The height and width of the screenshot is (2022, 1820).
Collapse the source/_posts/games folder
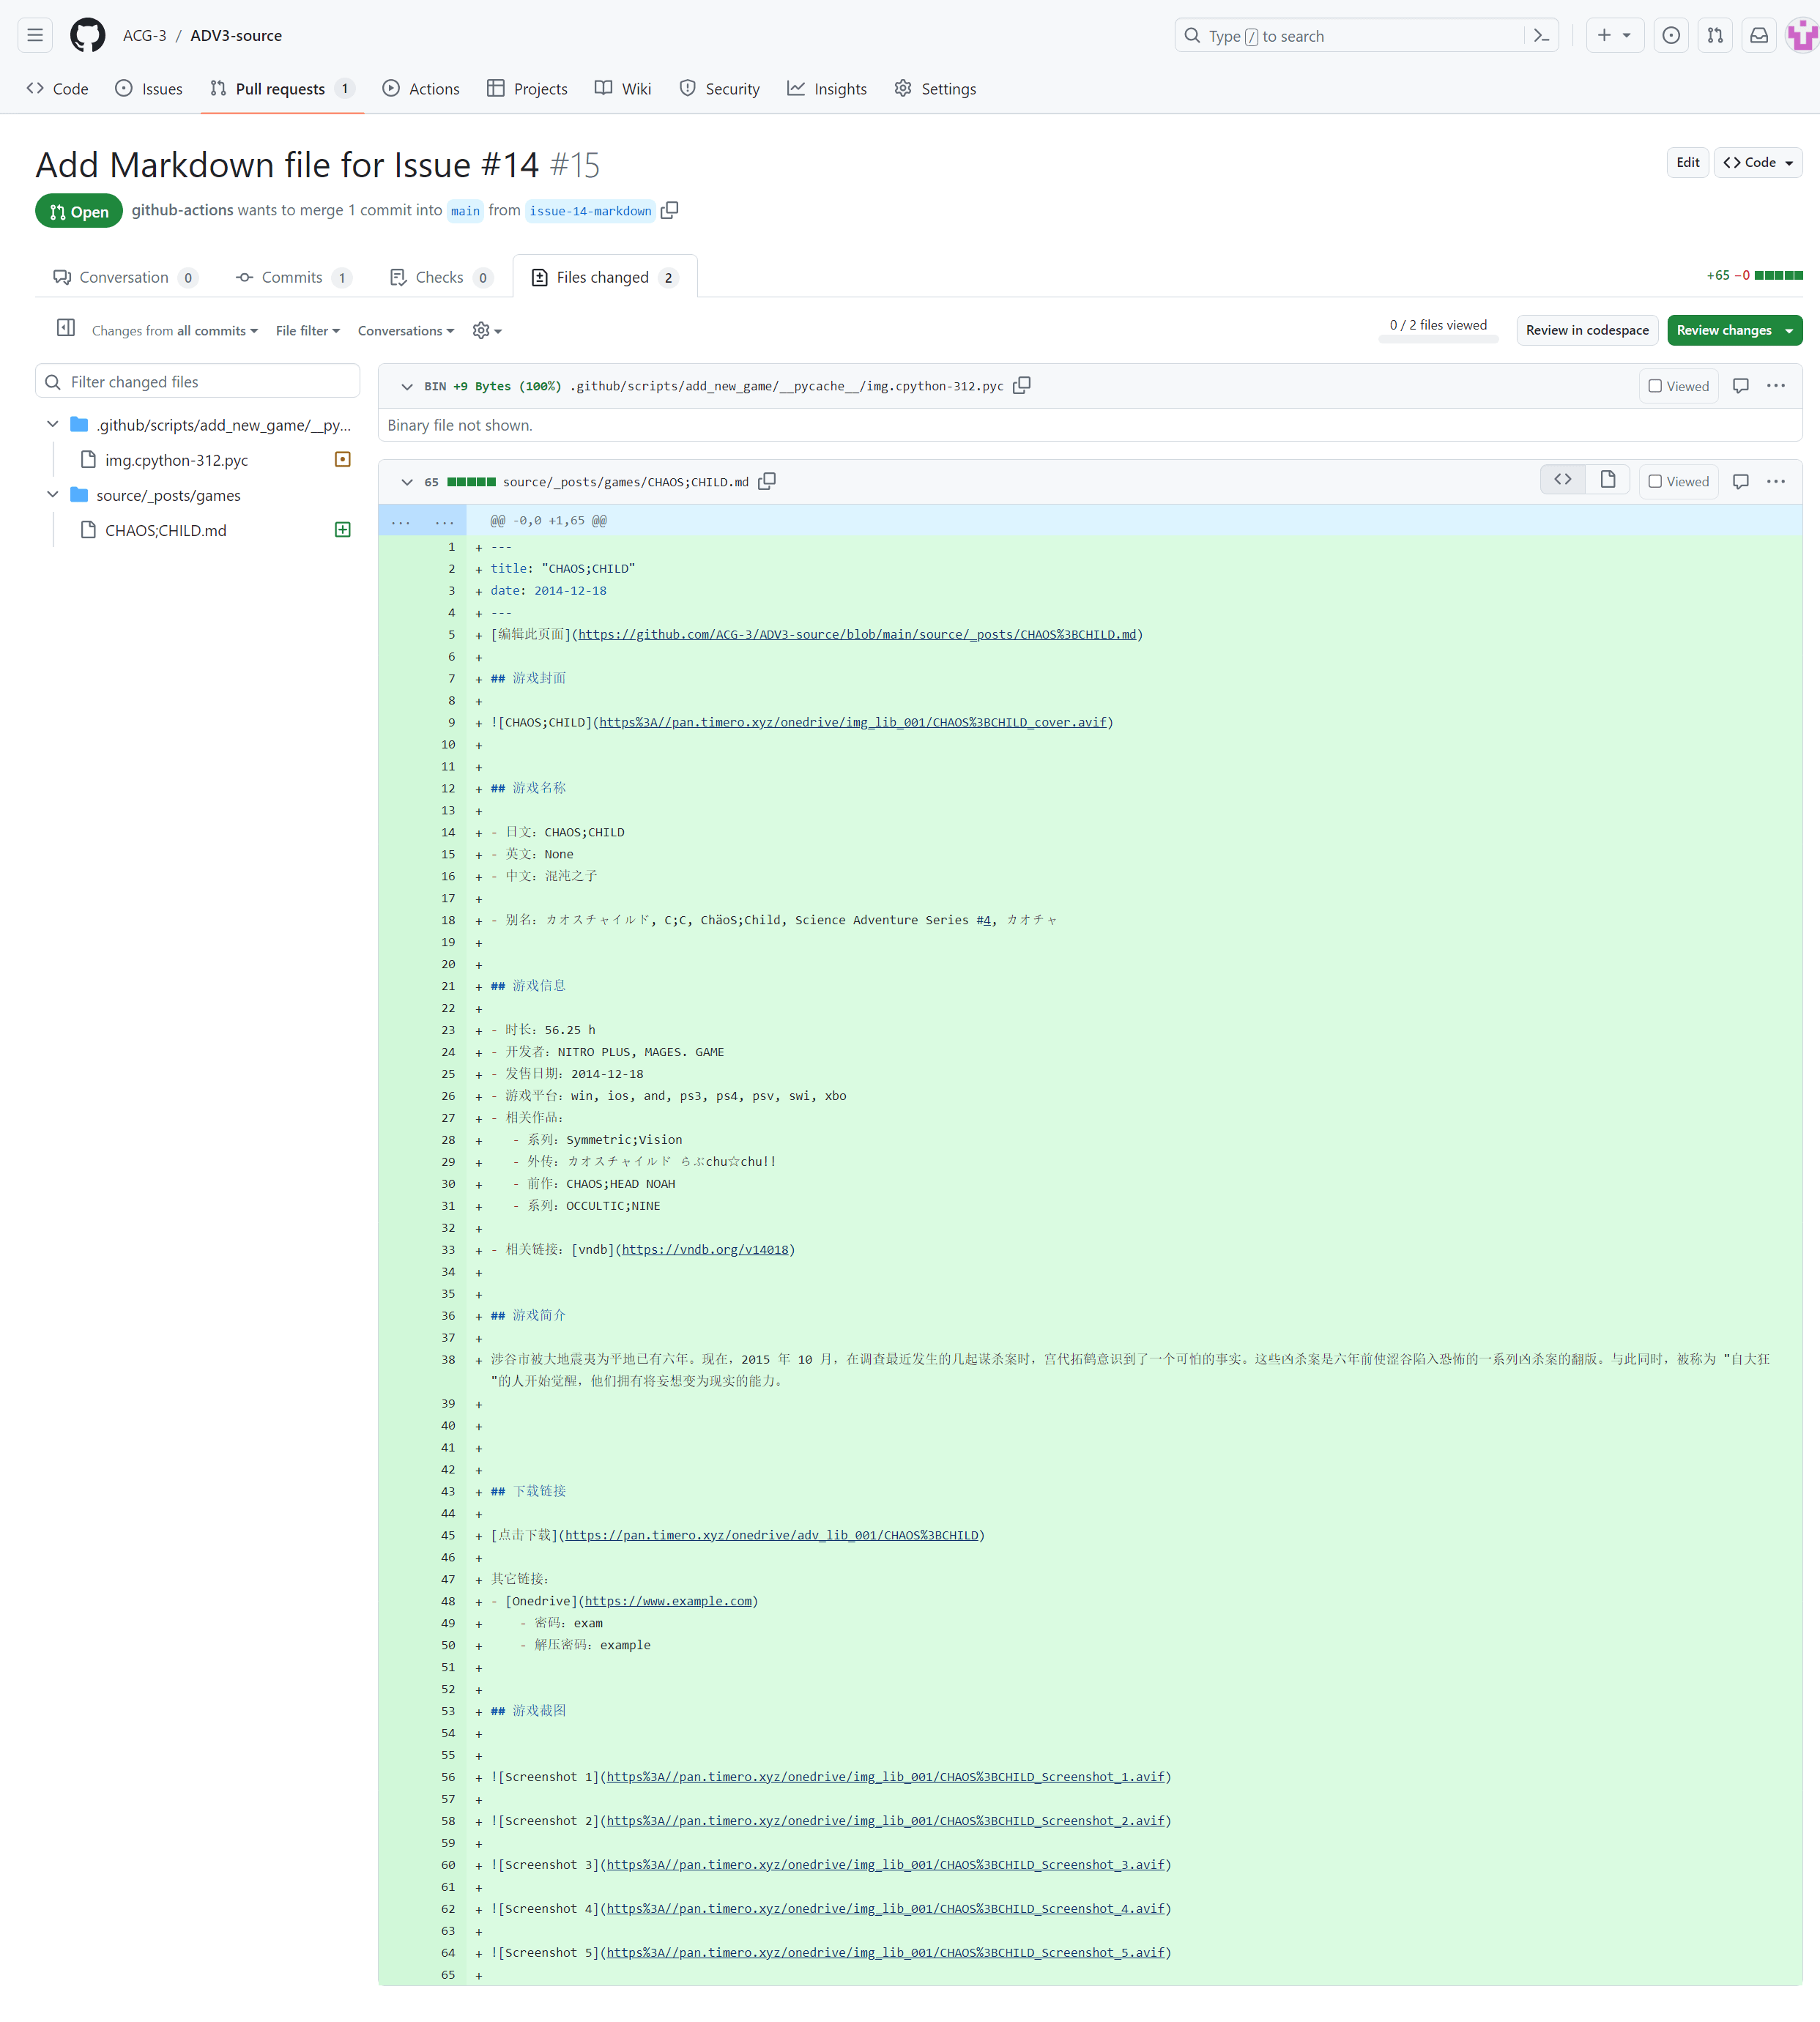(53, 495)
